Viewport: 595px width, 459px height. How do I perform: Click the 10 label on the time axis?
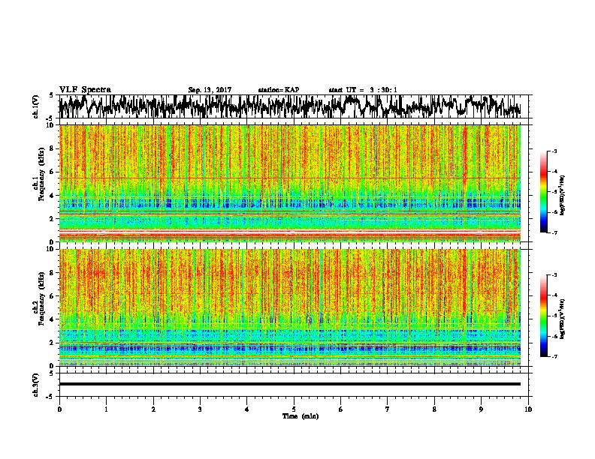[x=528, y=409]
